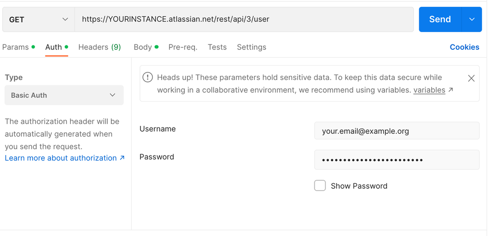Click the blue Send button
The width and height of the screenshot is (494, 236).
(x=440, y=20)
